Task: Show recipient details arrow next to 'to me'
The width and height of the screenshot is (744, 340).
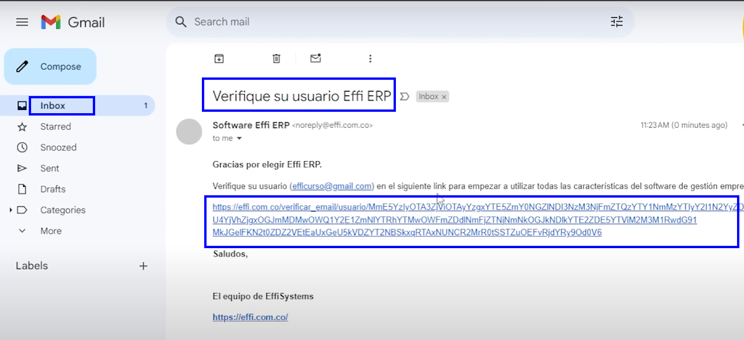Action: point(239,138)
